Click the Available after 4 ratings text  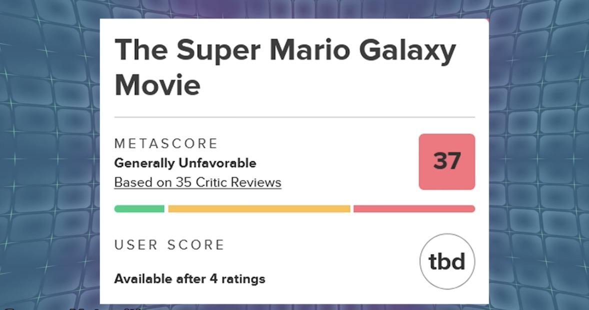point(189,279)
